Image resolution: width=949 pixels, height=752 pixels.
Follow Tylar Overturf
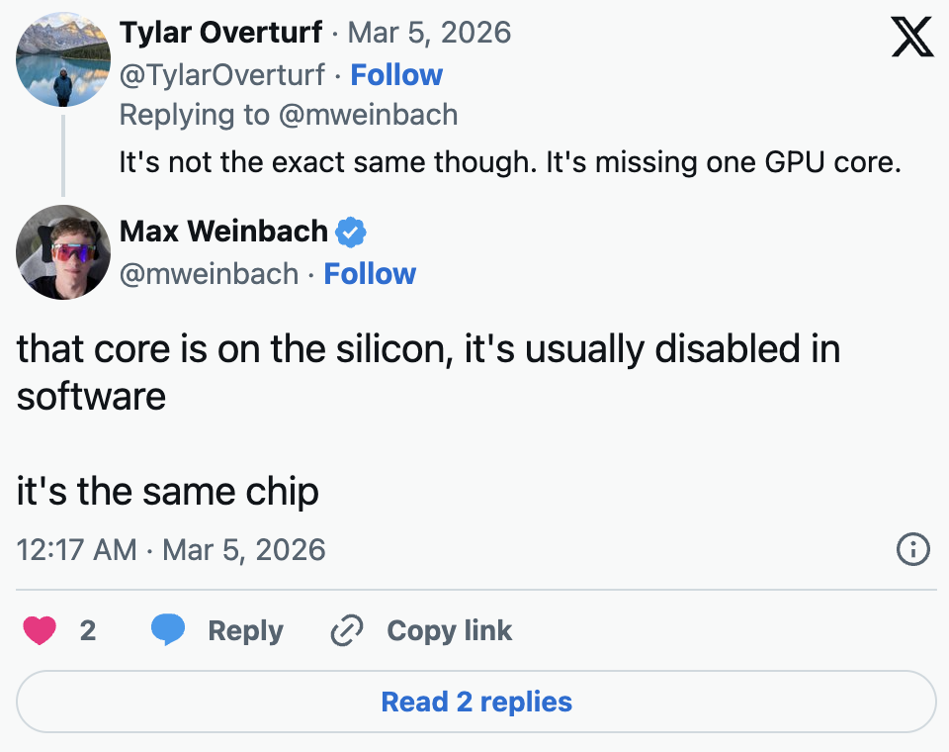[396, 75]
